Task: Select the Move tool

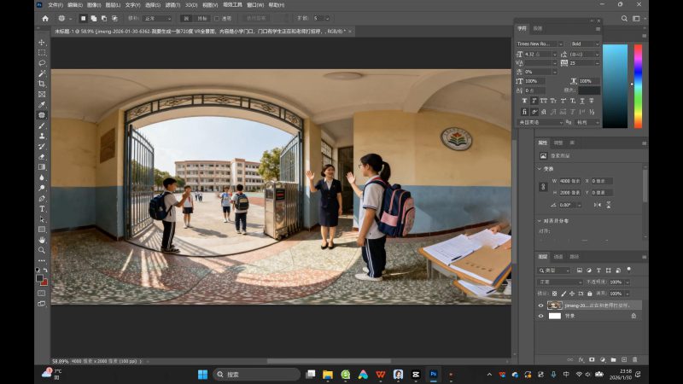Action: point(42,42)
